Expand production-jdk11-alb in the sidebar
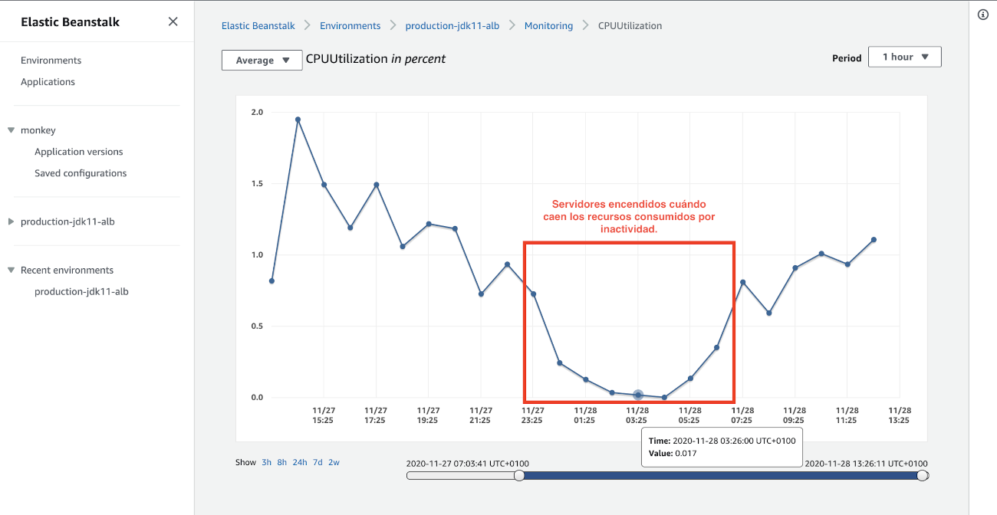This screenshot has width=997, height=515. point(12,221)
